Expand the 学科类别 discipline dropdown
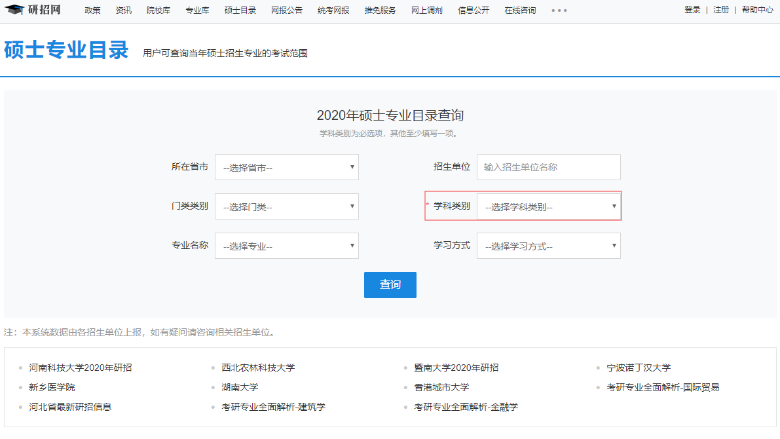The image size is (780, 439). tap(548, 206)
